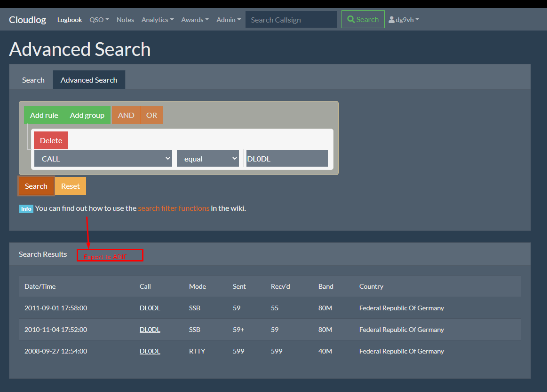Delete the CALL rule
547x392 pixels.
click(51, 140)
